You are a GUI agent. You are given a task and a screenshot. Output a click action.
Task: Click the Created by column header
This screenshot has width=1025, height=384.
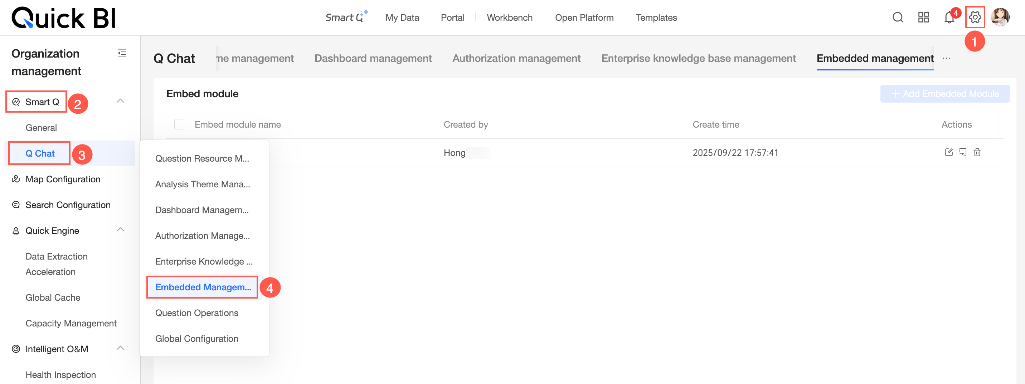tap(466, 124)
